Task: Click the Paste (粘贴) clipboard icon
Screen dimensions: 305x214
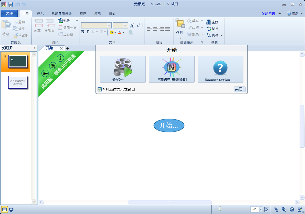Action: click(6, 25)
